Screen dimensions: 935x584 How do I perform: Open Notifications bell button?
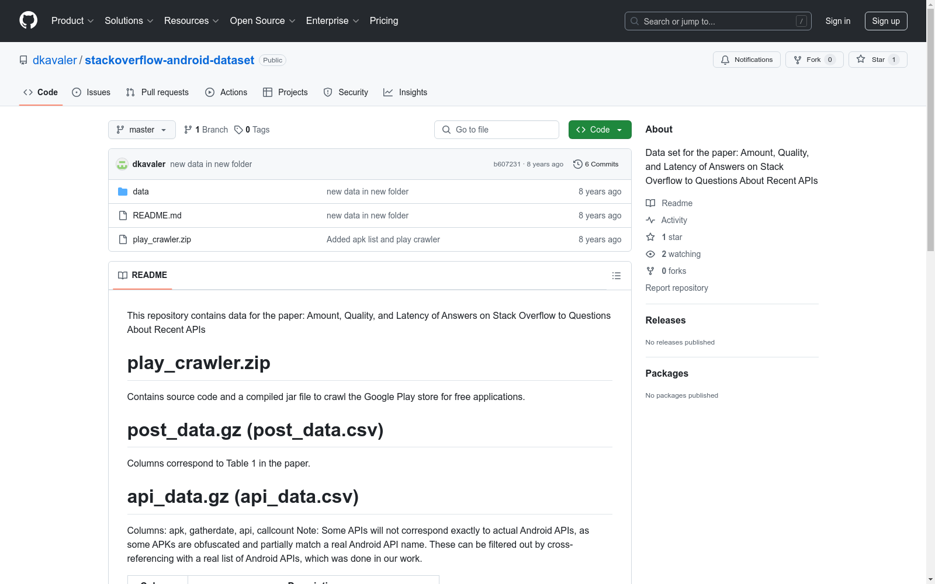tap(746, 60)
